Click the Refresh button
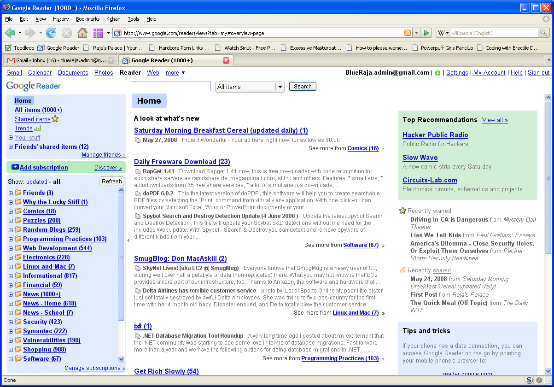Image resolution: width=554 pixels, height=387 pixels. pyautogui.click(x=112, y=182)
